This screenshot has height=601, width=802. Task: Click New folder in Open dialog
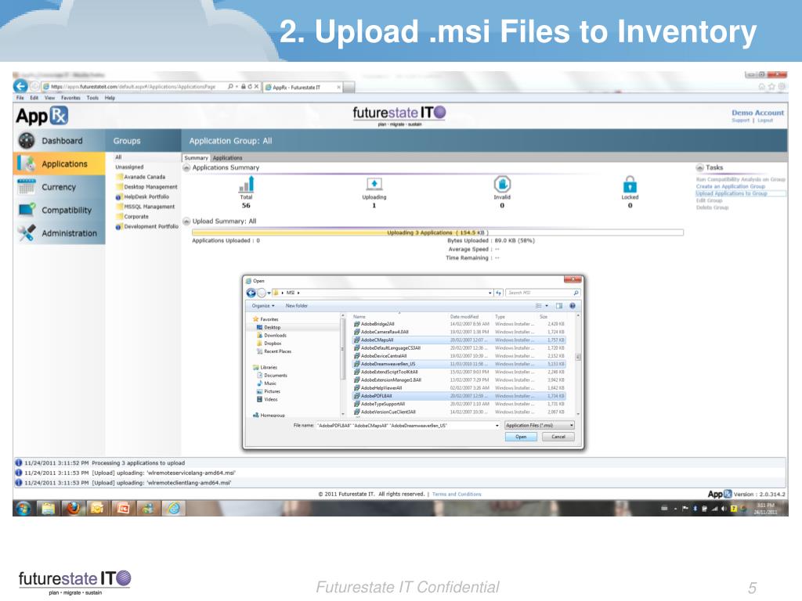click(297, 306)
